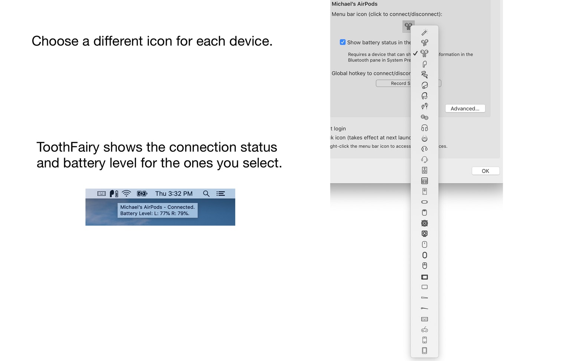Select the iPhone icon near the bottom
The width and height of the screenshot is (579, 361).
click(x=425, y=340)
